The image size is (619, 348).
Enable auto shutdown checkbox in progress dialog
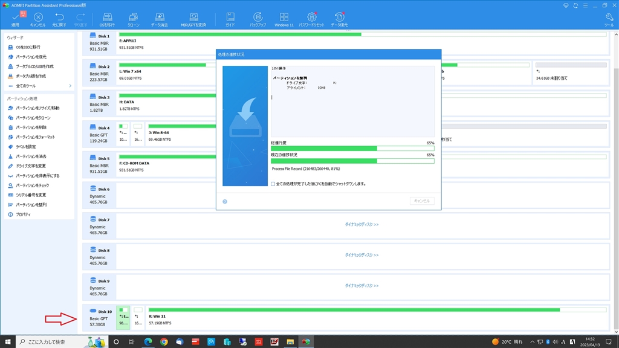point(273,184)
